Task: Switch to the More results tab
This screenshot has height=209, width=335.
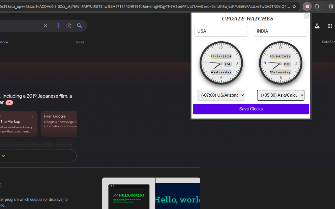Action: [4, 42]
